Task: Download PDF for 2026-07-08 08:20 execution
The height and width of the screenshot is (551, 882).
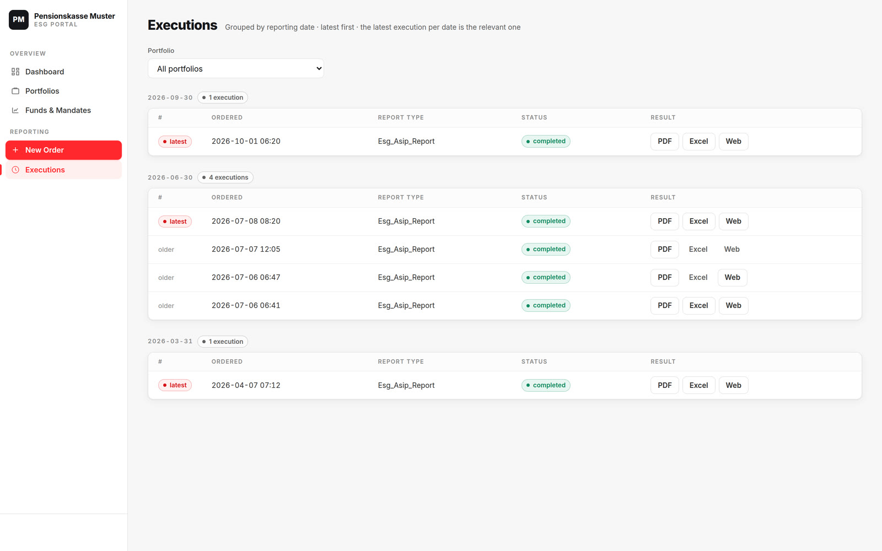Action: click(x=665, y=222)
